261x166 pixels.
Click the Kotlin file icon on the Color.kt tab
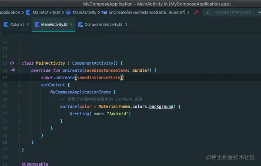(6, 24)
